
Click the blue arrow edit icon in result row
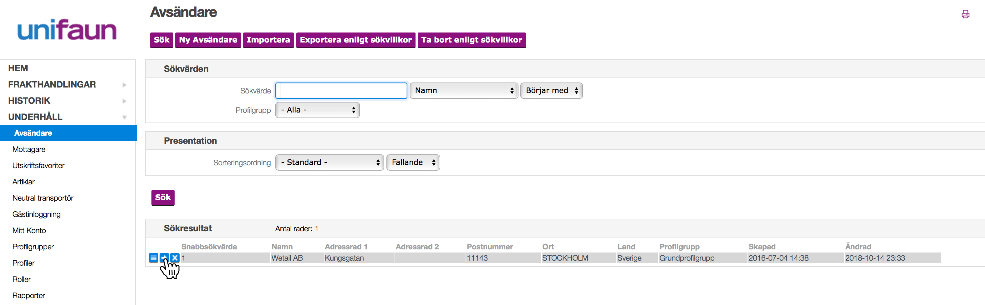(x=164, y=258)
